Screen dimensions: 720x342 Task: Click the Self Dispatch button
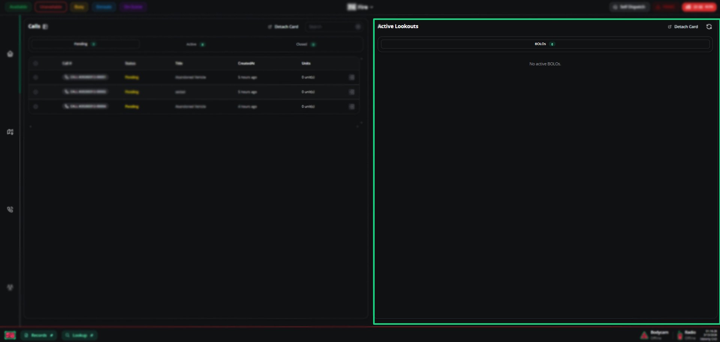coord(629,7)
